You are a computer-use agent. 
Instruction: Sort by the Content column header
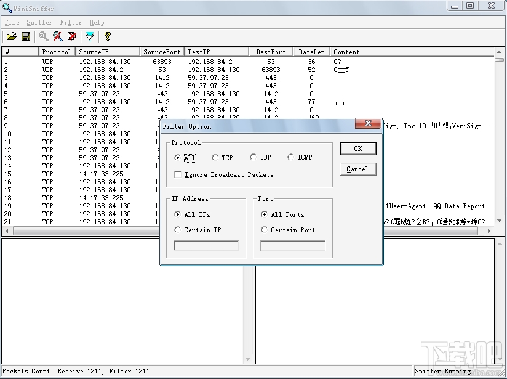coord(412,52)
